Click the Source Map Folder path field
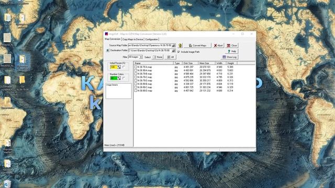 click(150, 45)
